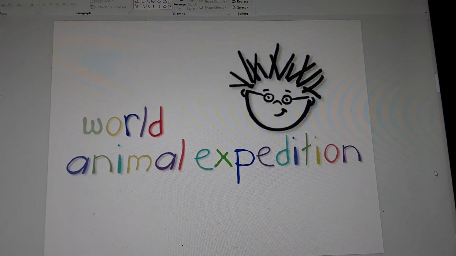The height and width of the screenshot is (256, 456).
Task: Open Shape Effects dropdown
Action: coord(213,7)
